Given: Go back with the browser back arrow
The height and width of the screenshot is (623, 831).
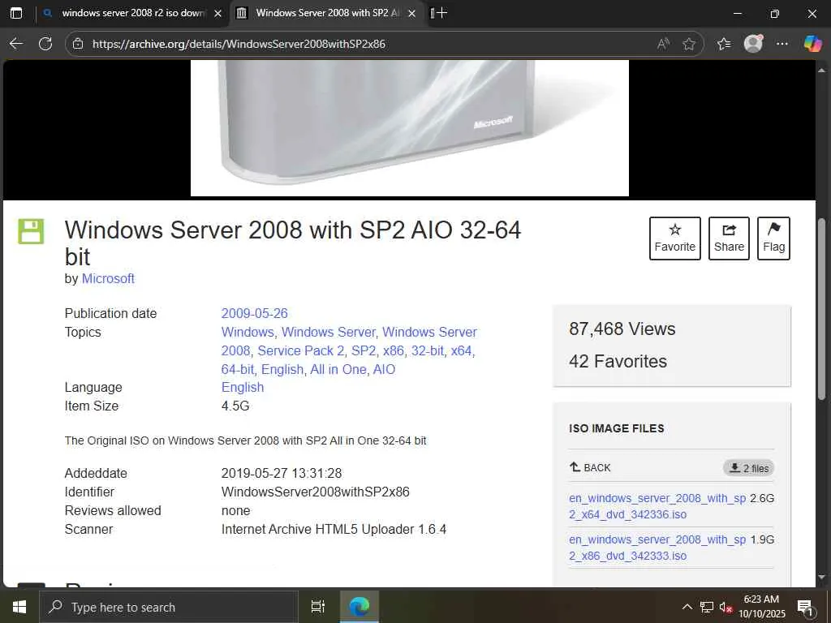Looking at the screenshot, I should [x=16, y=44].
